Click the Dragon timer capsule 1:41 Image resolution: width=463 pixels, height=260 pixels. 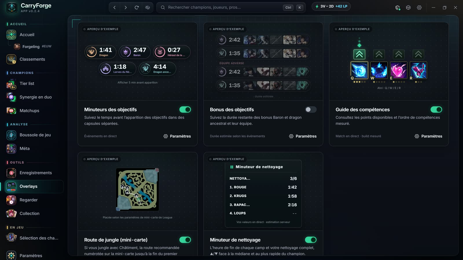100,52
